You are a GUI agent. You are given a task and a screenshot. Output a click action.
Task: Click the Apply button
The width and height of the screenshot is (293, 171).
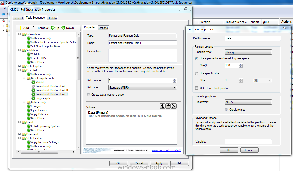[x=159, y=163]
